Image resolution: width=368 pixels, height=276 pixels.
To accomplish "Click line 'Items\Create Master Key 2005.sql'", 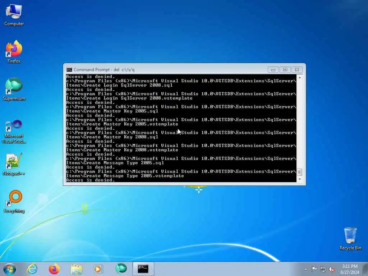I will [x=112, y=111].
